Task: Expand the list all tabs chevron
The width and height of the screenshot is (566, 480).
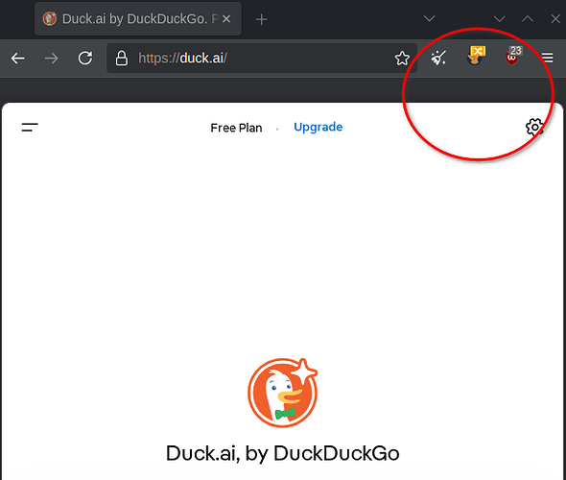Action: coord(429,18)
